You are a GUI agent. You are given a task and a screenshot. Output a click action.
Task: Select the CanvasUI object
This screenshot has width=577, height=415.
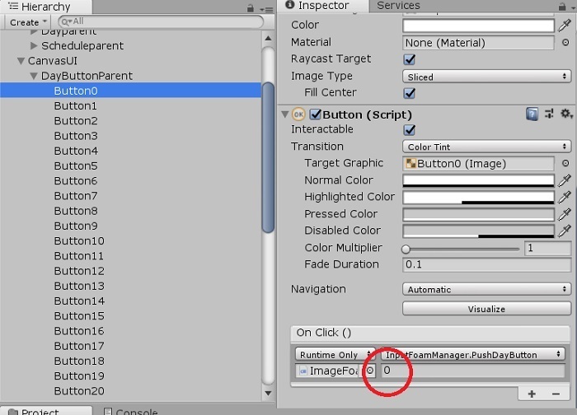point(53,61)
